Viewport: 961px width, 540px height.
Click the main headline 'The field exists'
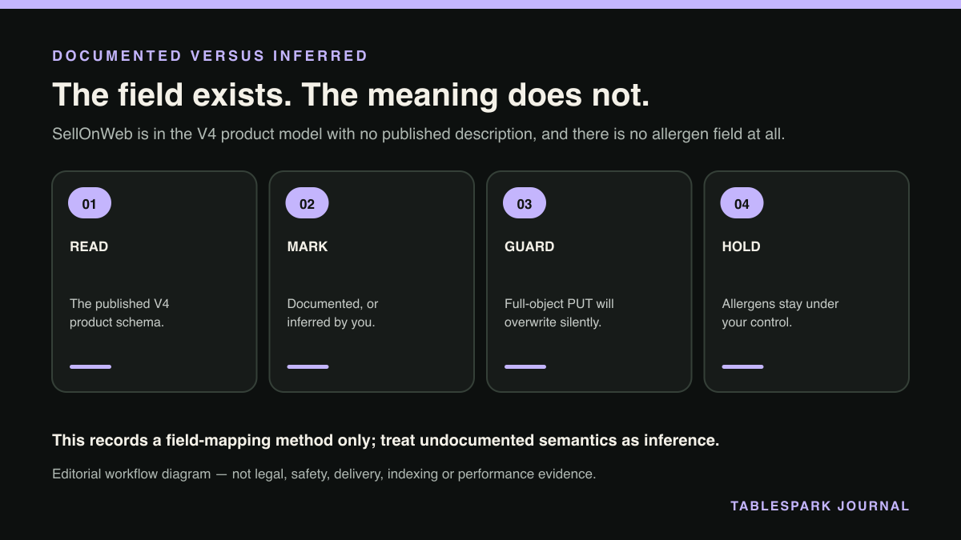(351, 94)
